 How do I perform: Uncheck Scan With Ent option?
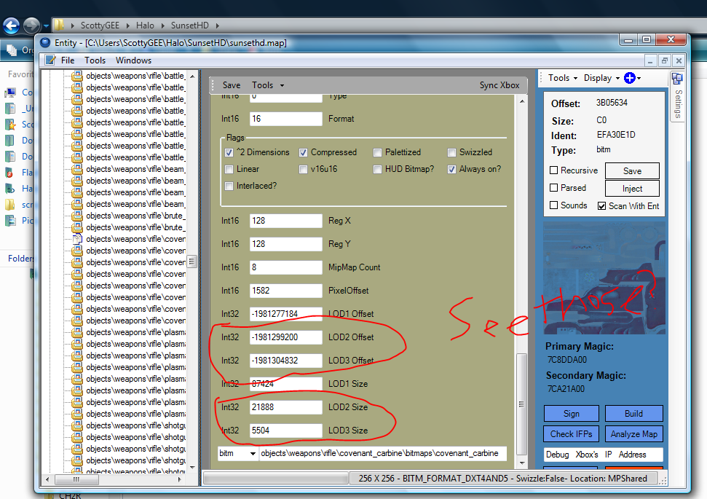coord(601,205)
